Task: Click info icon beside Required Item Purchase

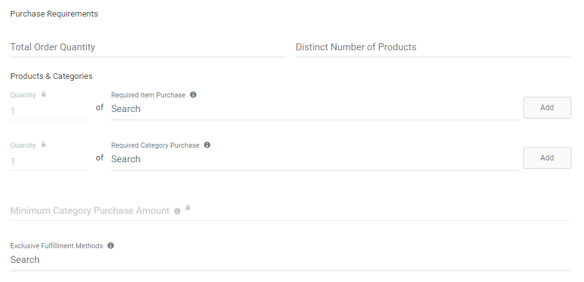Action: coord(193,94)
